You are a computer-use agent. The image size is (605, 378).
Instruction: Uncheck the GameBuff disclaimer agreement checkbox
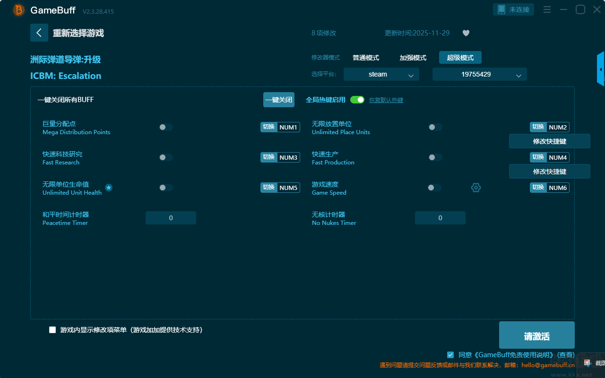pyautogui.click(x=450, y=354)
